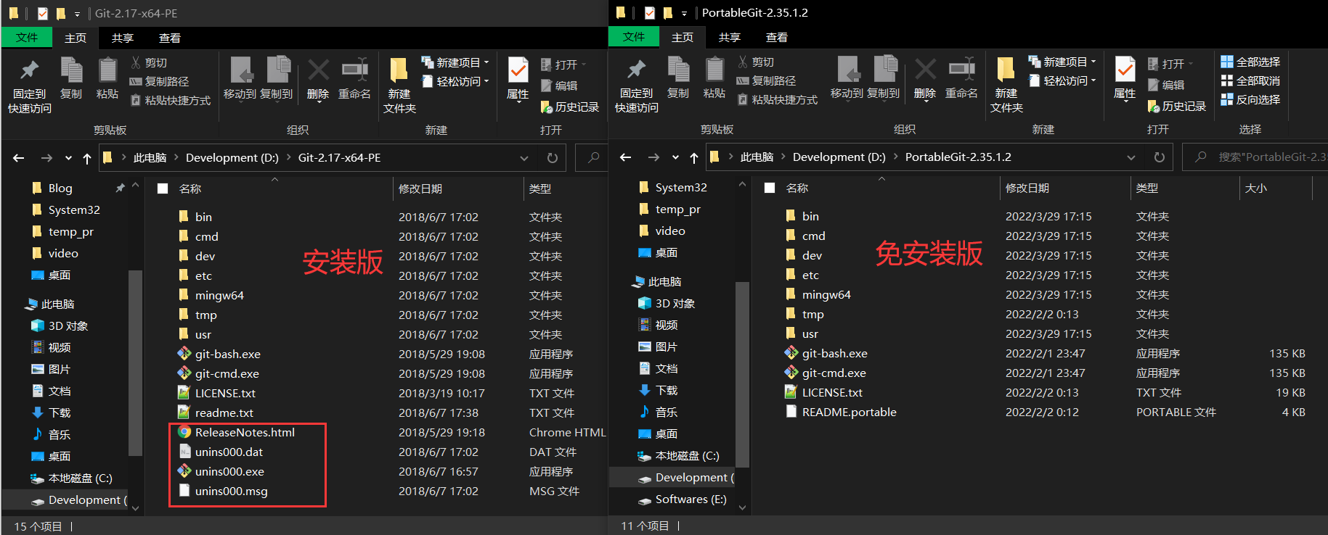Click Select all (全部选择) in PortableGit window
The width and height of the screenshot is (1328, 535).
1250,62
